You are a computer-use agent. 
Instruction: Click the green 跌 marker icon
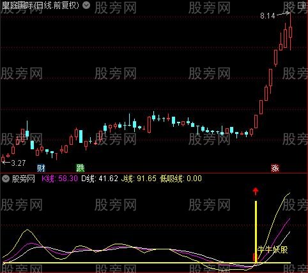click(81, 168)
